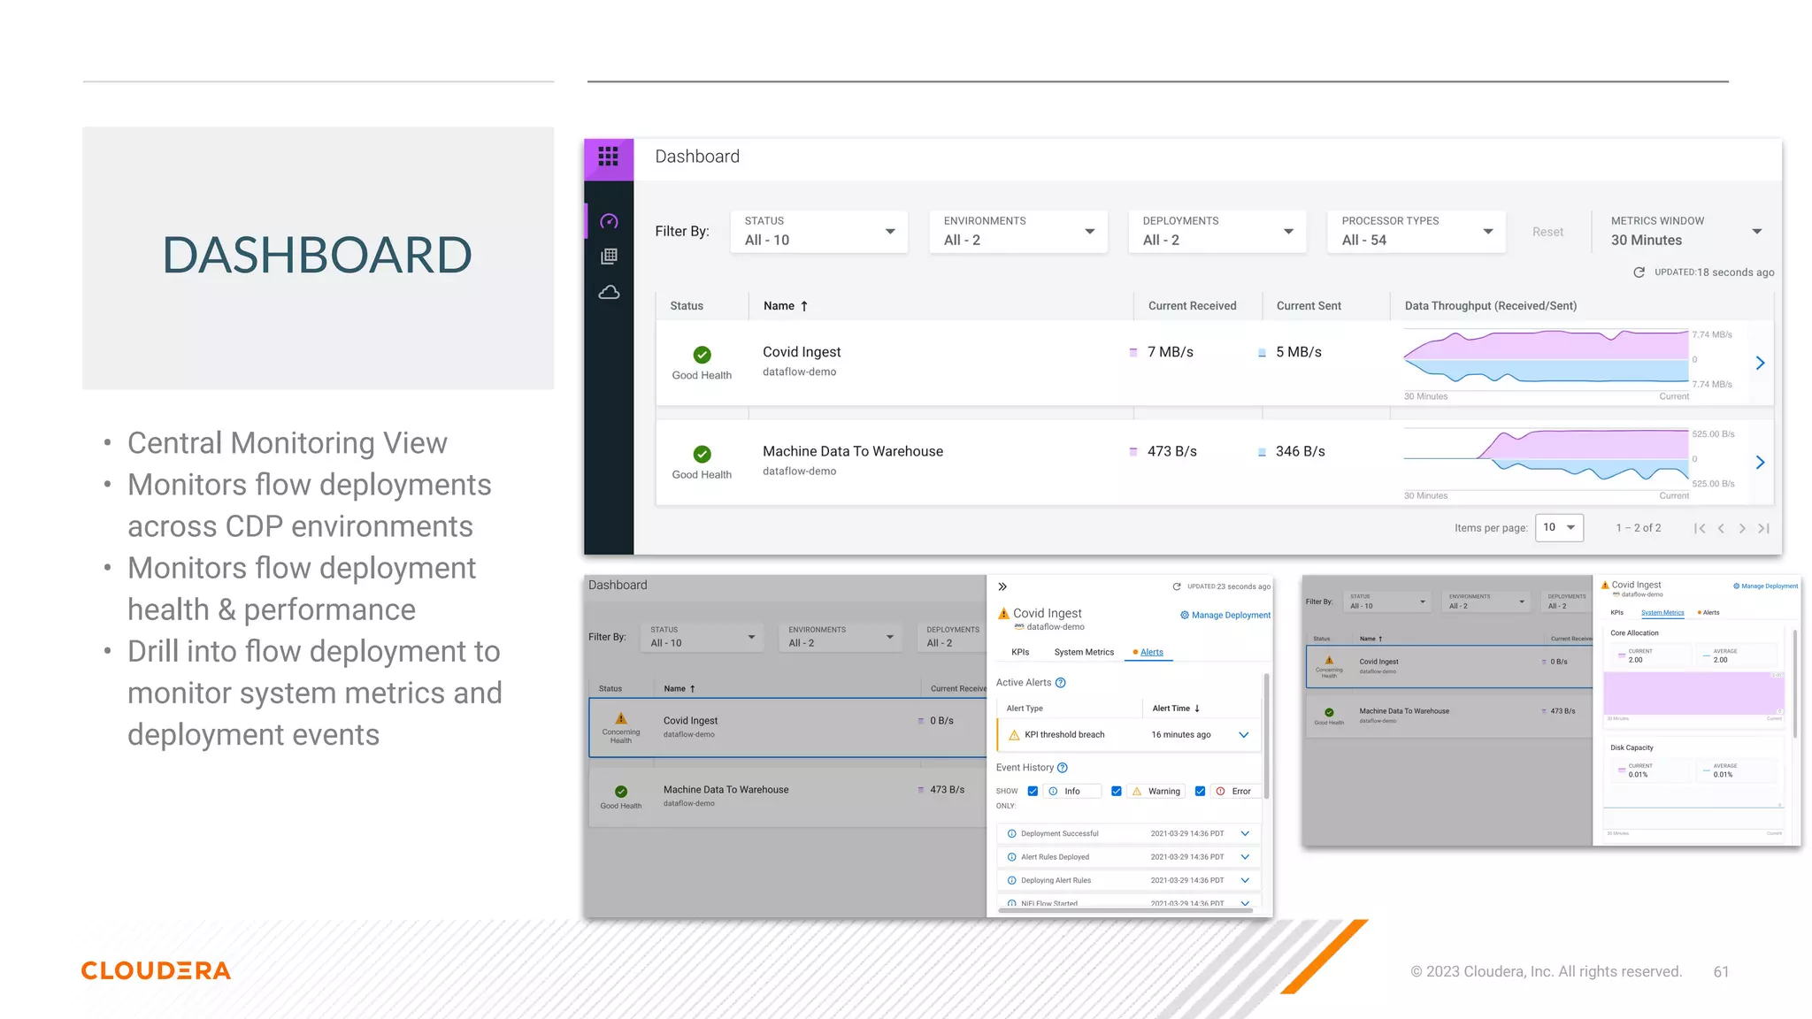Click the refresh icon beside 'UPDATED:18 seconds ago'
Viewport: 1812px width, 1019px height.
(x=1639, y=272)
